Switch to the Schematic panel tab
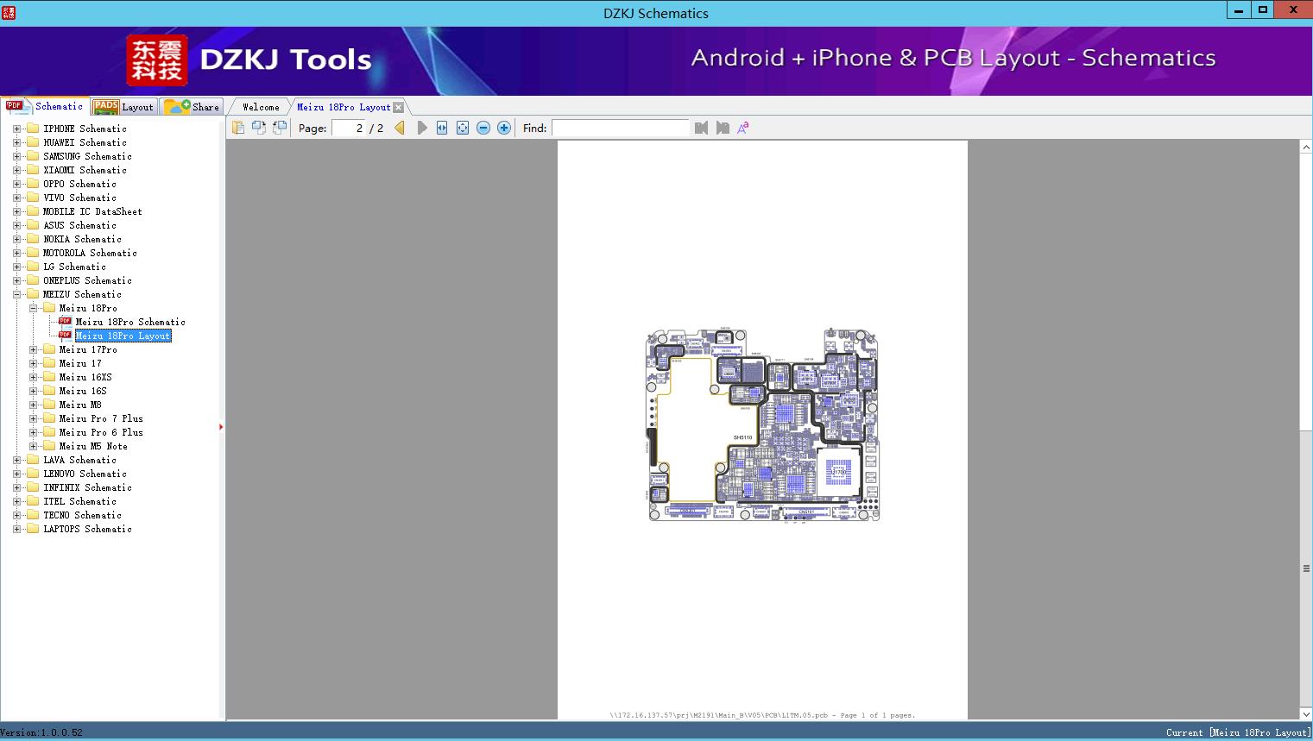1313x741 pixels. point(45,106)
